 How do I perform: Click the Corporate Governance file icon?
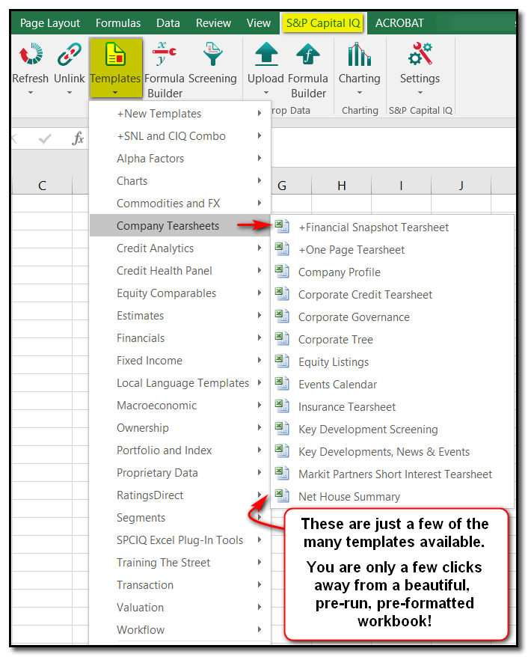pyautogui.click(x=282, y=316)
